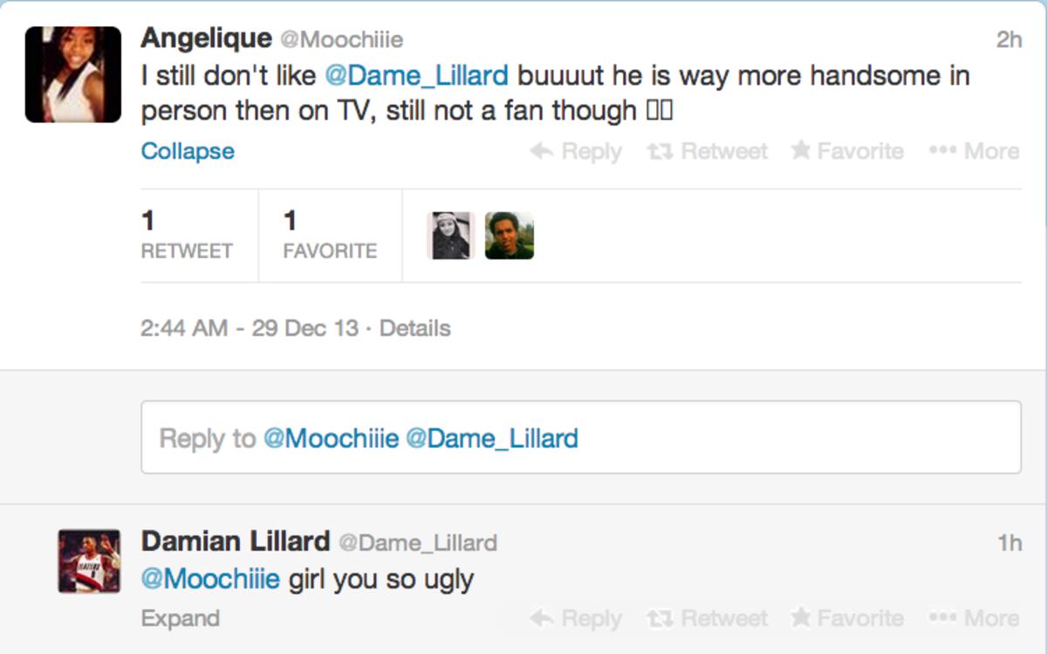The width and height of the screenshot is (1047, 654).
Task: Open second user avatar beside Favorite count
Action: point(510,236)
